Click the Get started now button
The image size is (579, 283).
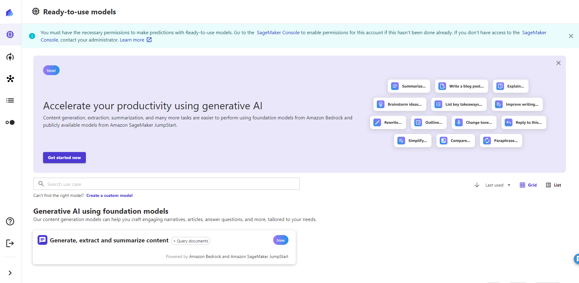click(64, 158)
